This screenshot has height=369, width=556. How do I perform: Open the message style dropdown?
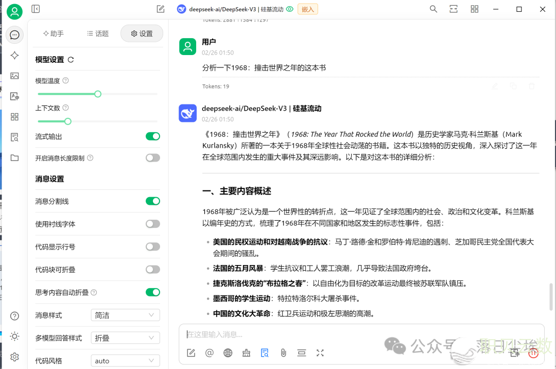click(x=125, y=315)
